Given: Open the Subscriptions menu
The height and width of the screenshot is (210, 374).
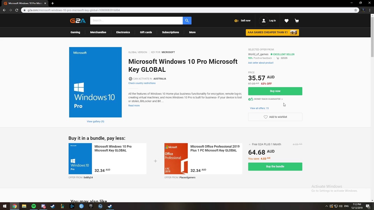Looking at the screenshot, I should tap(171, 32).
